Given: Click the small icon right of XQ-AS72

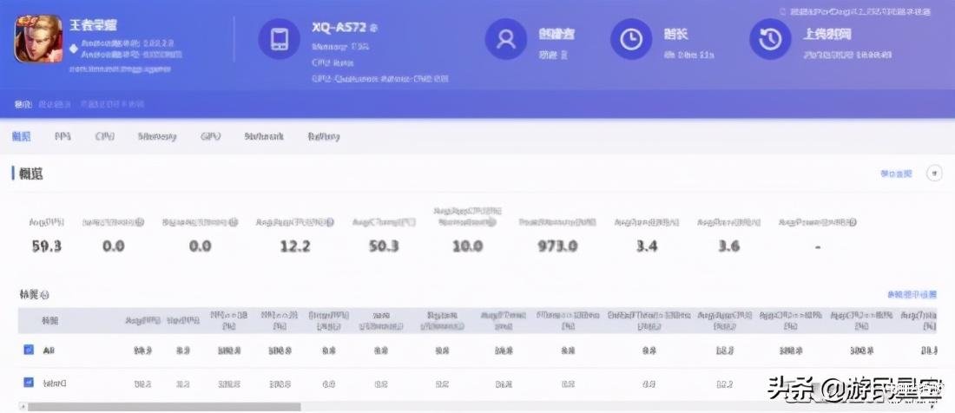Looking at the screenshot, I should 373,28.
